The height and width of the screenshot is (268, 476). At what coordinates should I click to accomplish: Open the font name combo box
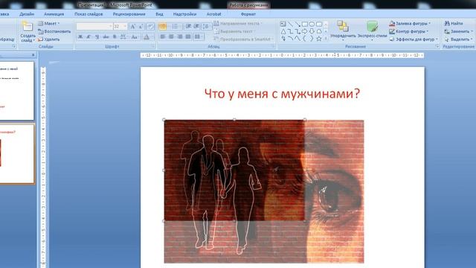pos(94,27)
